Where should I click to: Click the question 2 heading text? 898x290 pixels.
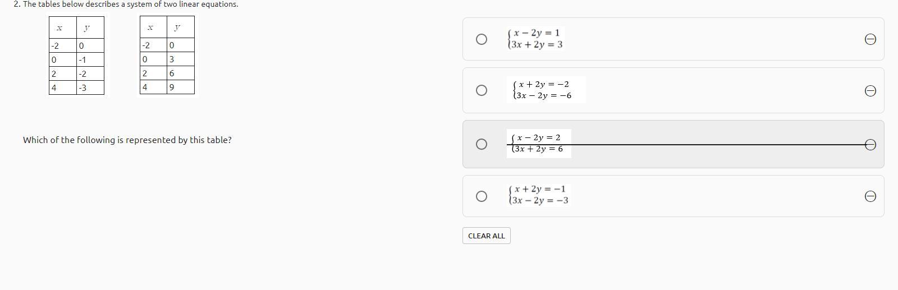click(126, 4)
